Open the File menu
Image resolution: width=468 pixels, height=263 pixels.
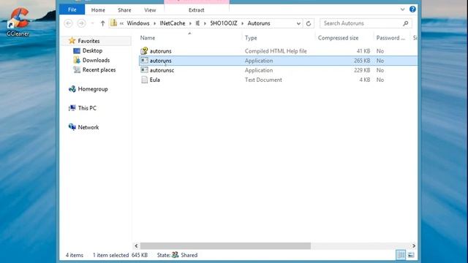72,9
